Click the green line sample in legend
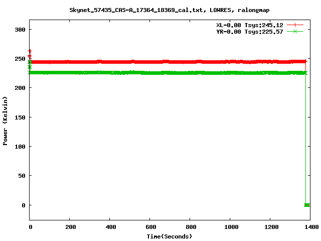321x241 pixels. pos(295,31)
